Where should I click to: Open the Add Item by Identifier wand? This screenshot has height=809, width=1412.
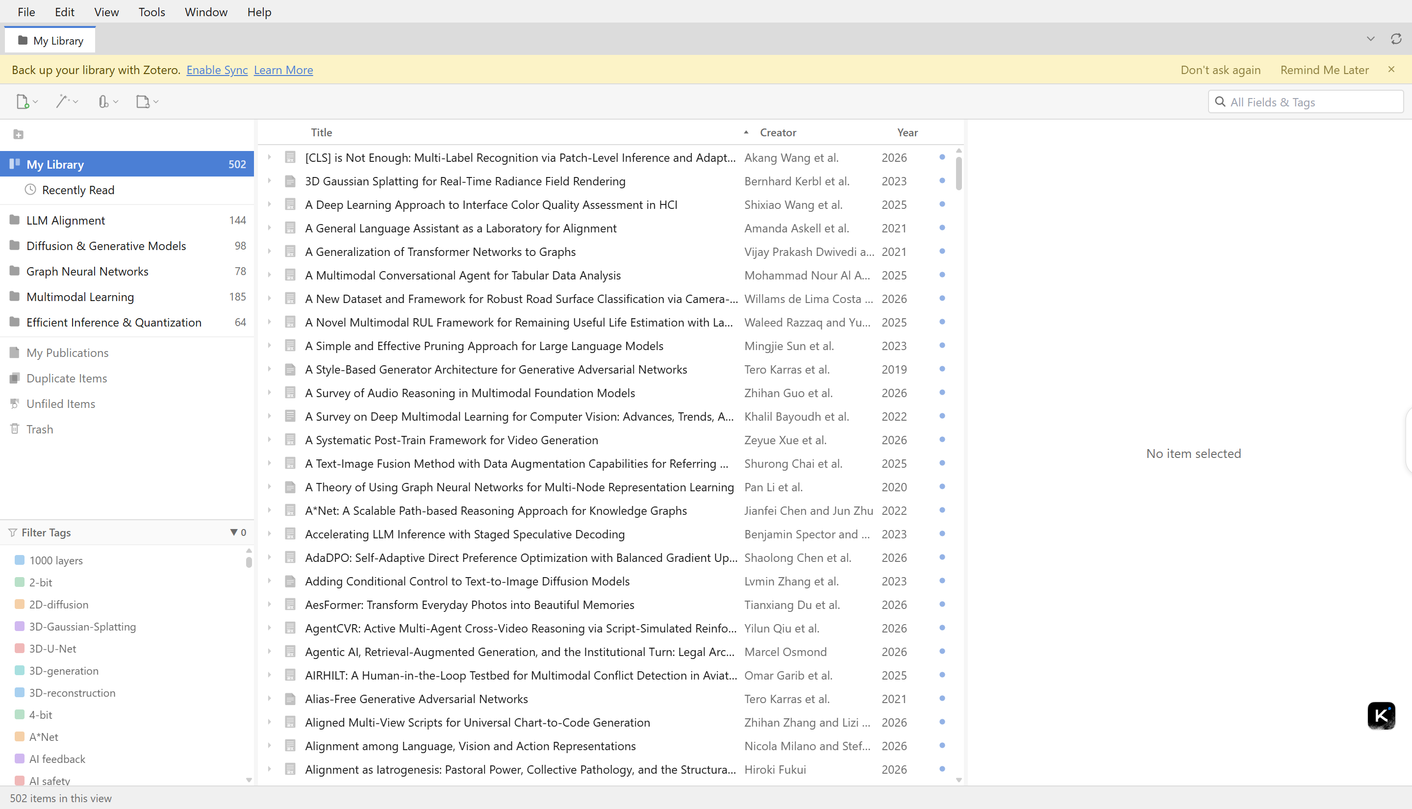[67, 101]
